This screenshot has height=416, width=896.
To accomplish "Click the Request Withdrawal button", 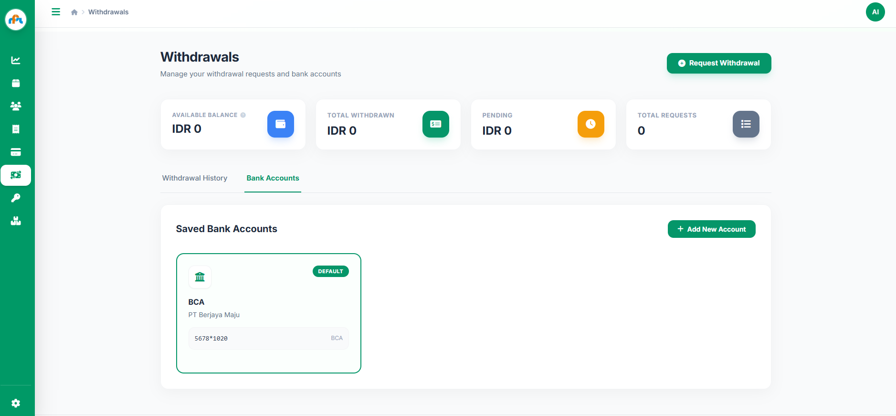I will (718, 63).
